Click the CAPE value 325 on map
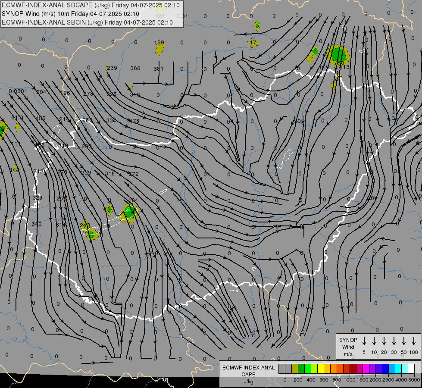Image resolution: width=422 pixels, height=388 pixels. point(112,94)
